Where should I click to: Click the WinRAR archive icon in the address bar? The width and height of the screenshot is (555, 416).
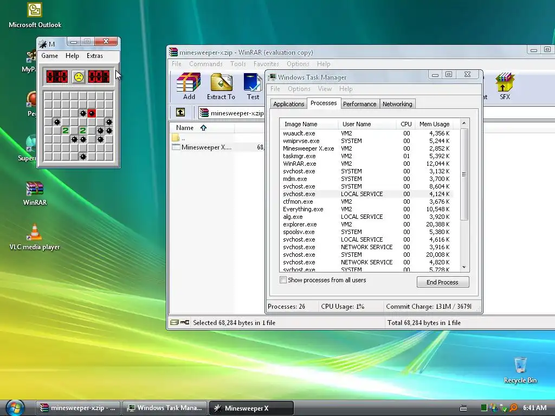(x=204, y=113)
